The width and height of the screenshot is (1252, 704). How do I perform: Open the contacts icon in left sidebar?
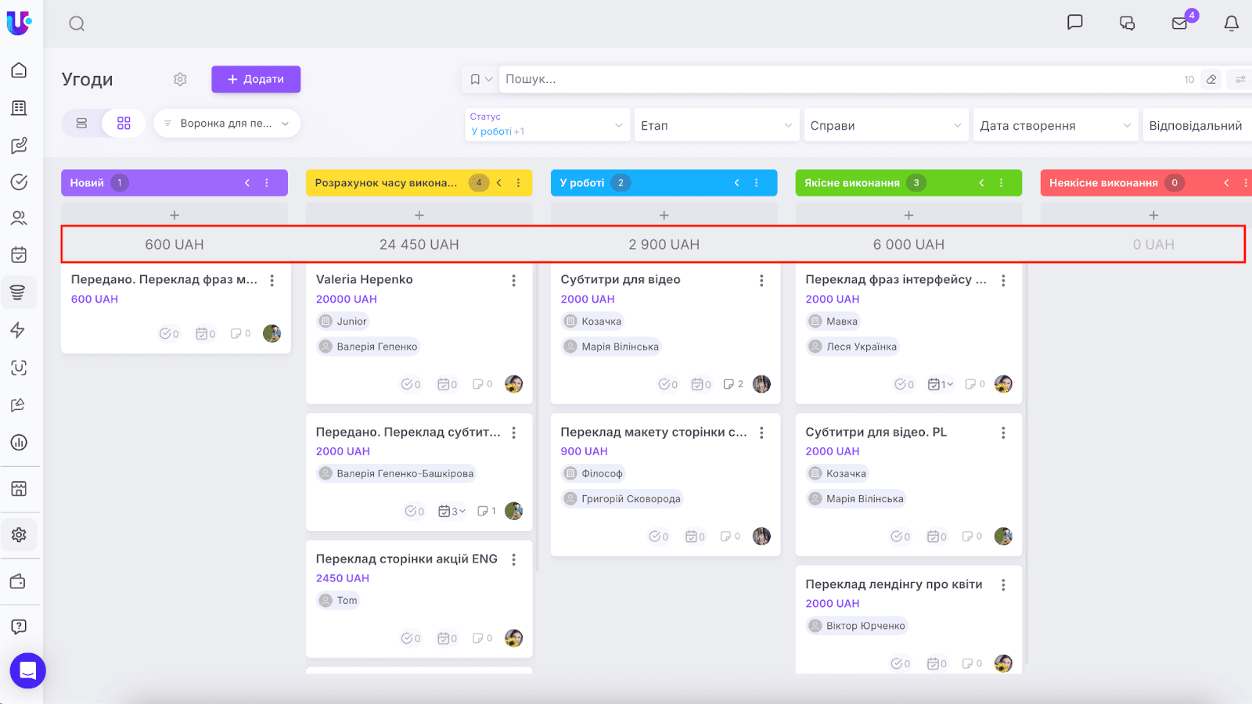tap(19, 218)
